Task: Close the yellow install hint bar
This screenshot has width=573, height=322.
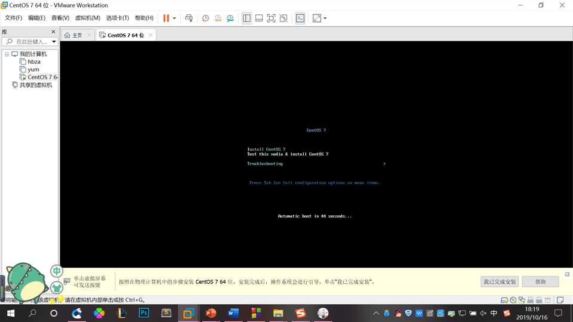Action: (567, 274)
